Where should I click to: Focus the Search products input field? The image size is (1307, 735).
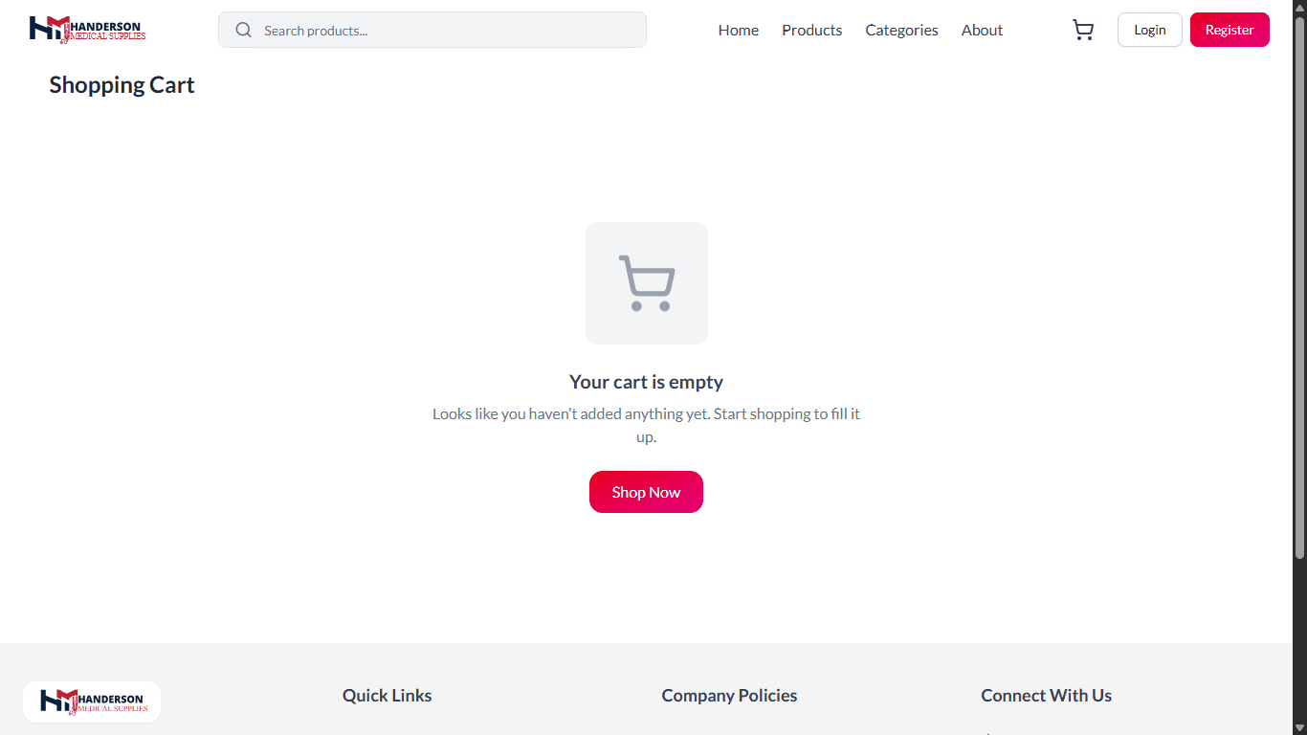(432, 30)
